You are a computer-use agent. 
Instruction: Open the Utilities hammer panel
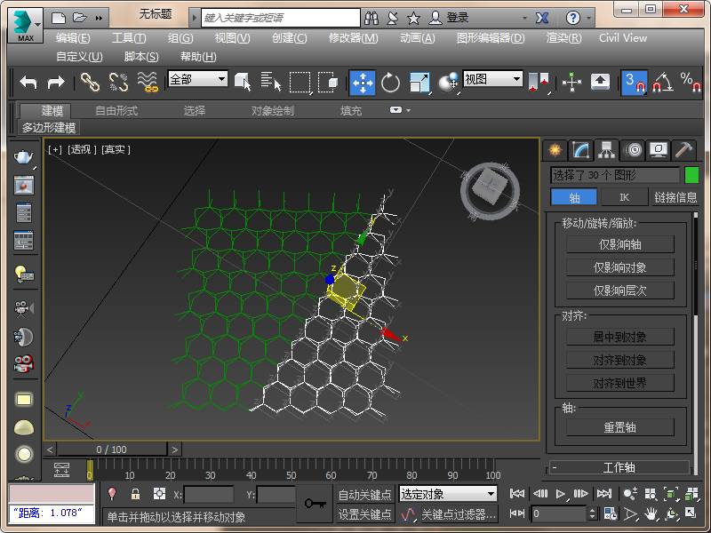point(683,149)
